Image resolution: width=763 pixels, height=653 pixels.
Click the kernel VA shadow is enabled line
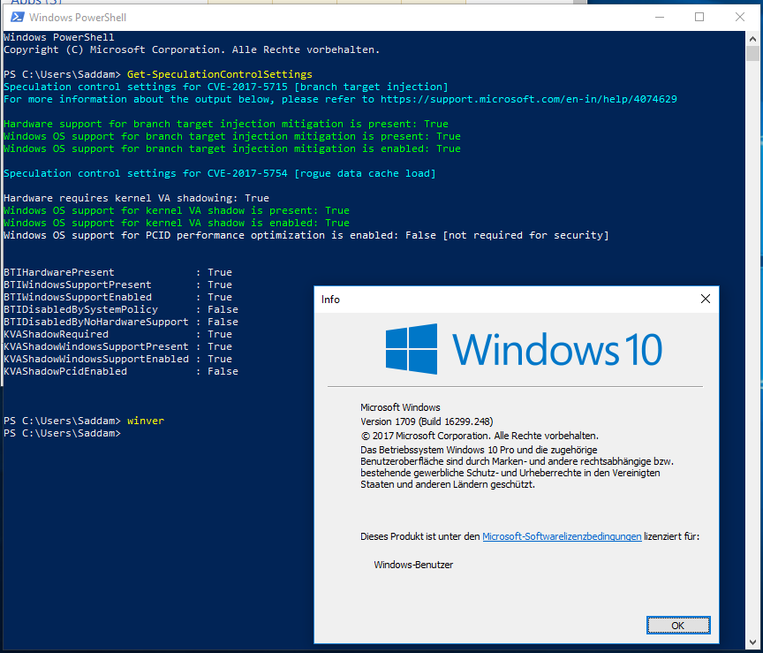176,223
